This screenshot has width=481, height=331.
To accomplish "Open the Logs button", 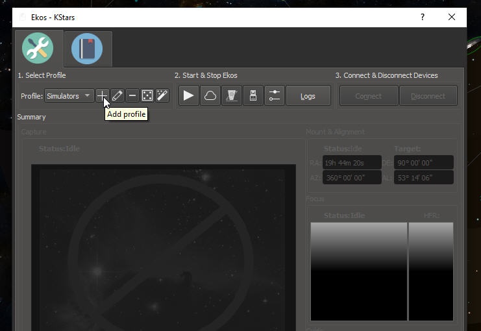I will click(x=308, y=96).
